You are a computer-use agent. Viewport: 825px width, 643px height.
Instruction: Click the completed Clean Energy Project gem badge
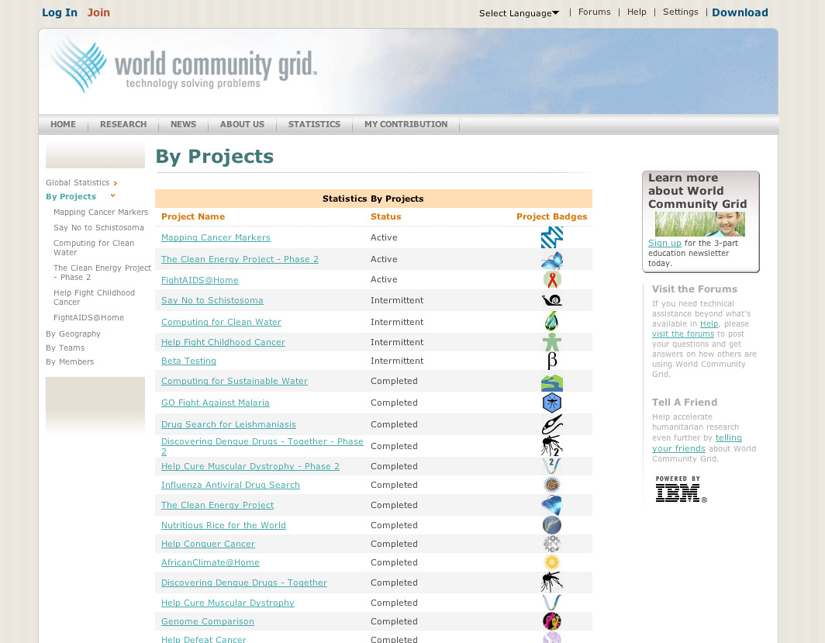click(551, 505)
